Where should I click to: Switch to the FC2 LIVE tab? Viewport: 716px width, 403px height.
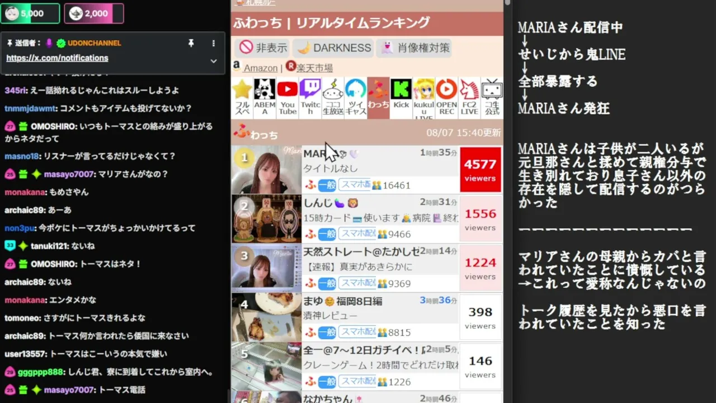[469, 98]
